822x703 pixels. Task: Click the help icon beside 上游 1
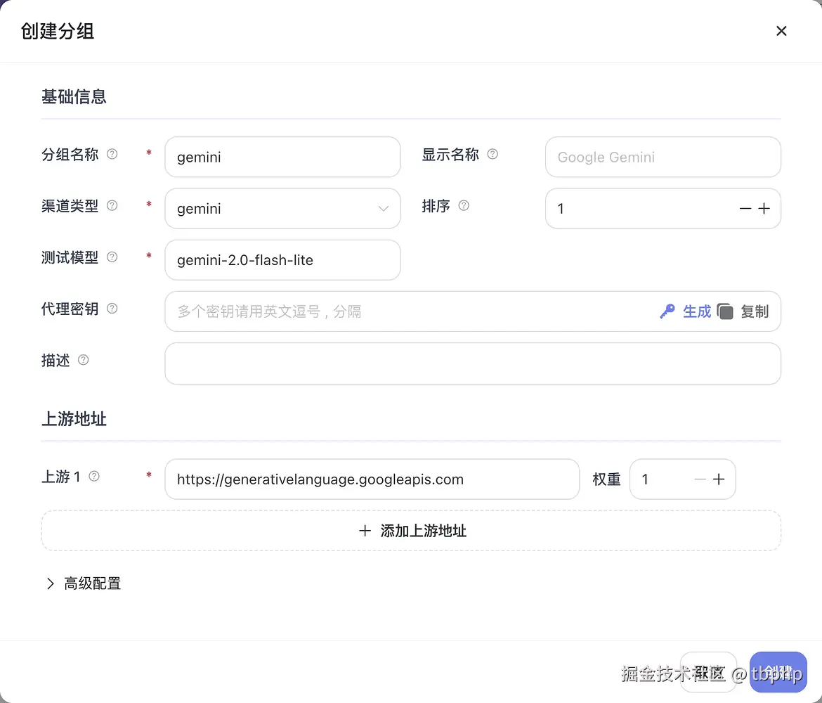pyautogui.click(x=93, y=477)
